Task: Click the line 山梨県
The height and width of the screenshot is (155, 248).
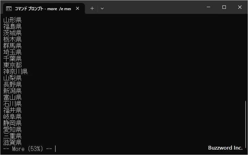Action: [x=12, y=78]
